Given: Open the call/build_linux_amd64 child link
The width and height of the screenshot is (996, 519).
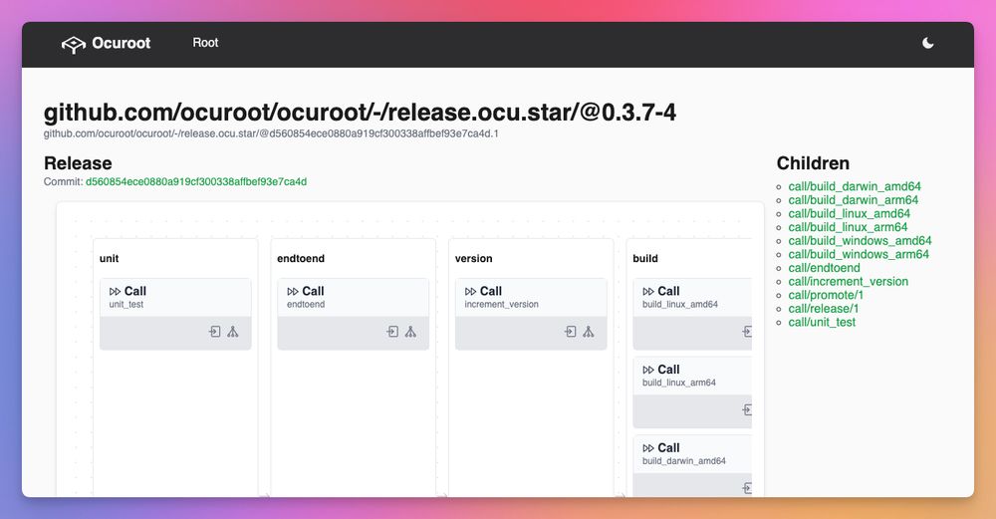Looking at the screenshot, I should (850, 213).
